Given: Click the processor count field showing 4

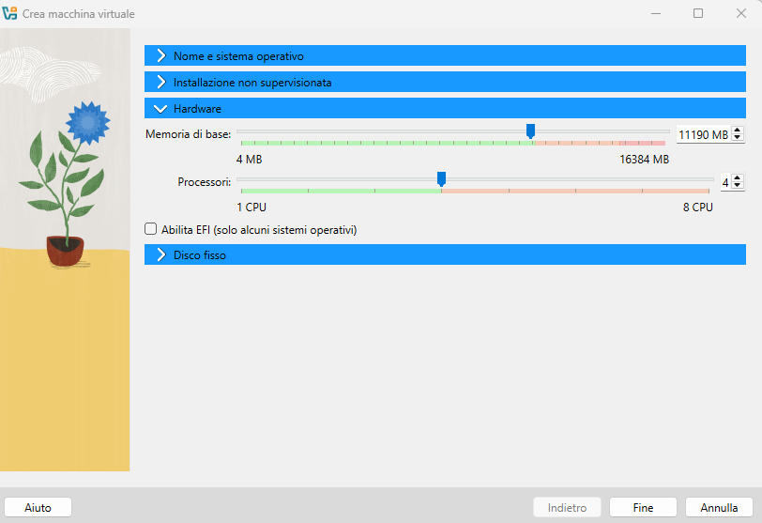Looking at the screenshot, I should tap(724, 182).
